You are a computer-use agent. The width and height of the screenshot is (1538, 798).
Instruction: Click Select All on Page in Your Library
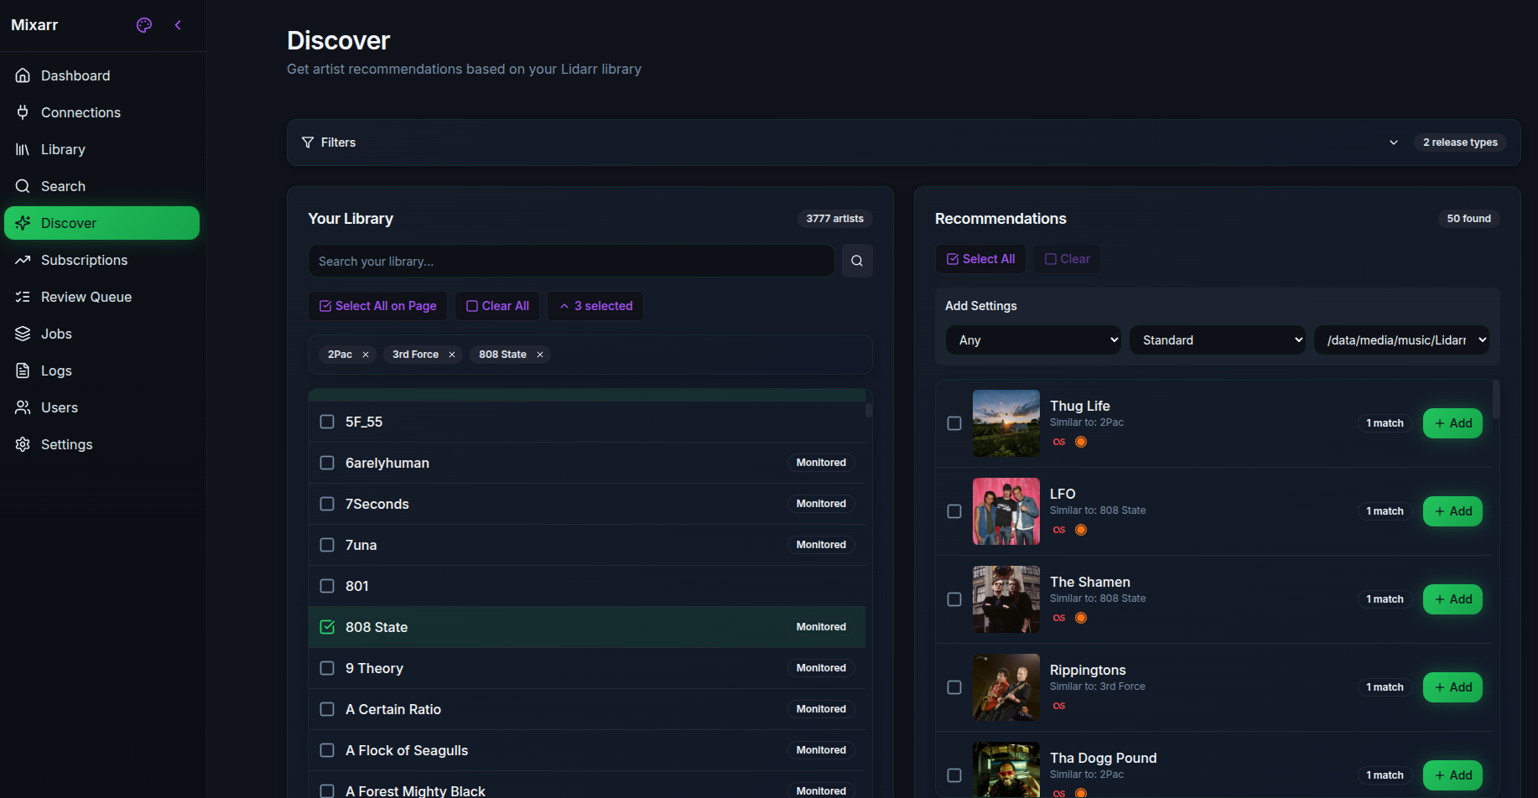(x=377, y=305)
